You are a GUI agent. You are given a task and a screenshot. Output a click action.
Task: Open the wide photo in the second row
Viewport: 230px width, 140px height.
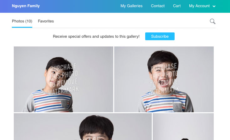point(83,127)
